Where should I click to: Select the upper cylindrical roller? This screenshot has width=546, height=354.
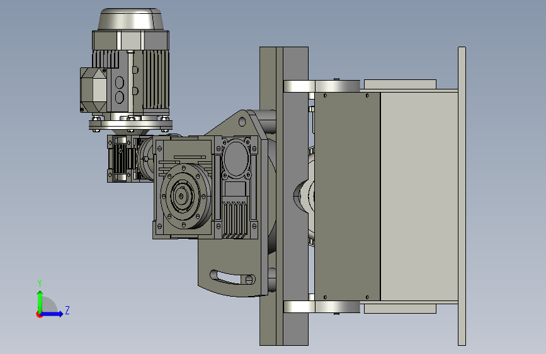click(x=321, y=86)
